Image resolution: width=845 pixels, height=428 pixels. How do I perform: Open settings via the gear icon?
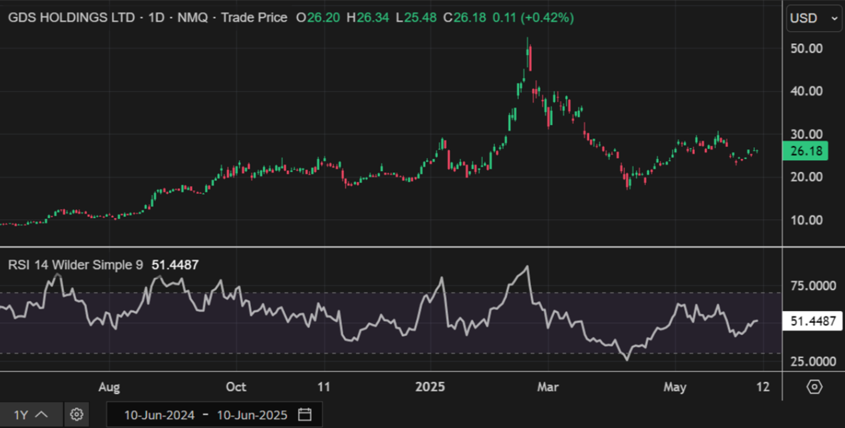pos(76,414)
